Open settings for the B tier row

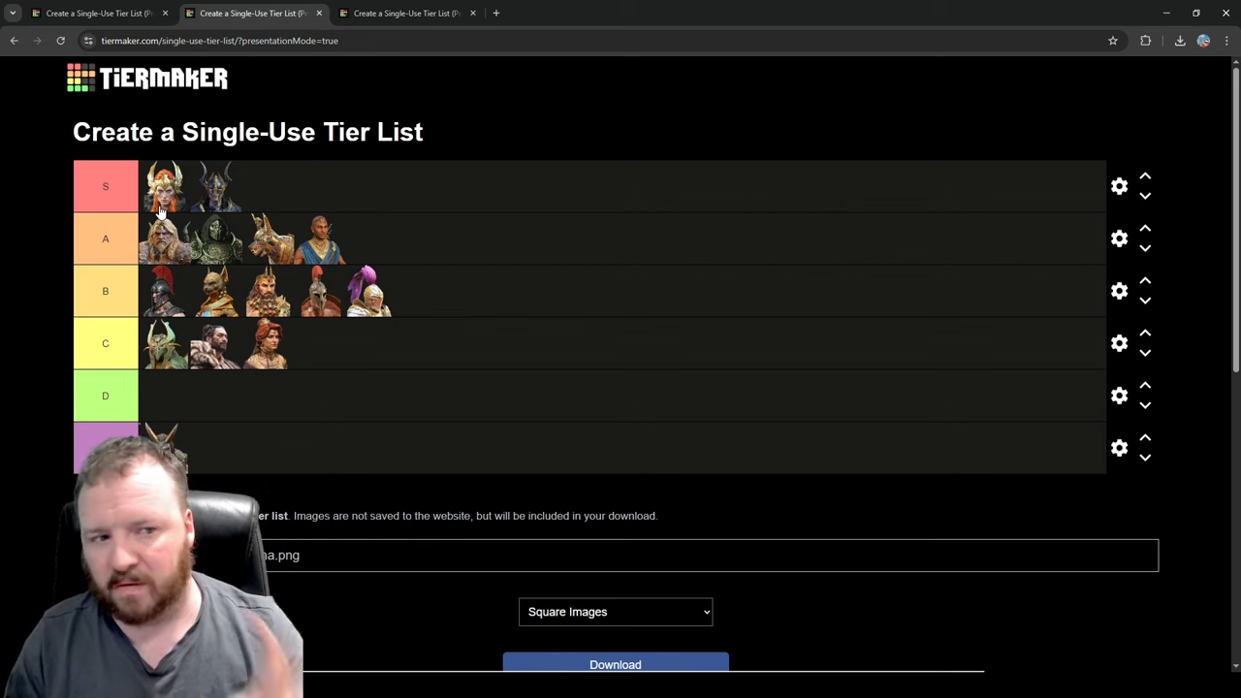coord(1119,291)
